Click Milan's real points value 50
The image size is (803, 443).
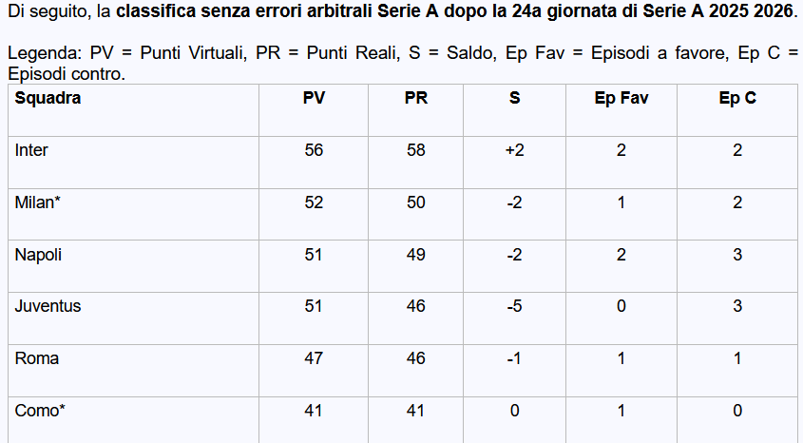tap(415, 202)
